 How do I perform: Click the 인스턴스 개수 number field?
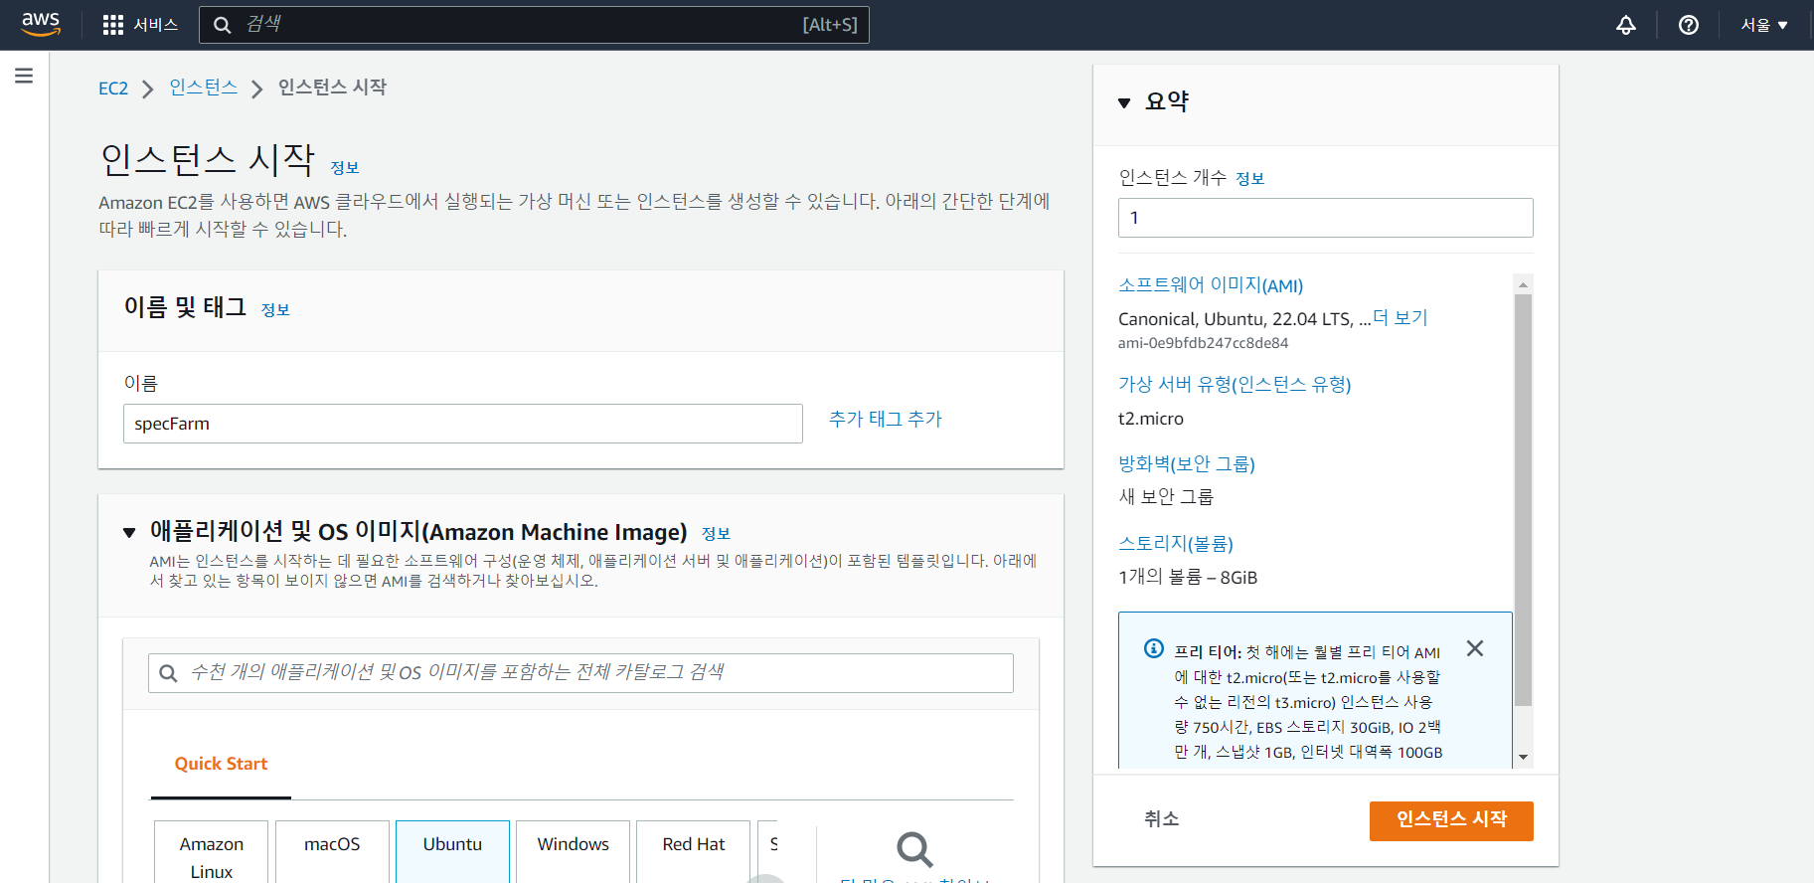point(1325,218)
